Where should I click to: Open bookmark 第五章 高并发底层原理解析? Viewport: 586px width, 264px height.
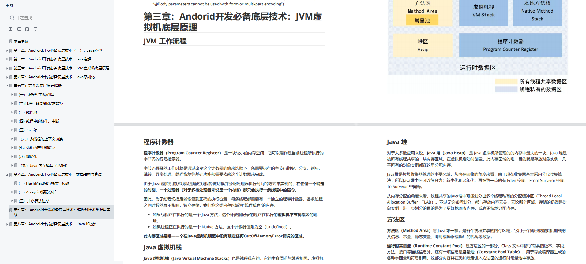(x=38, y=86)
